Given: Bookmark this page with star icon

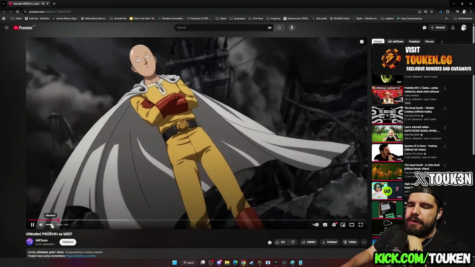Looking at the screenshot, I should (x=432, y=11).
